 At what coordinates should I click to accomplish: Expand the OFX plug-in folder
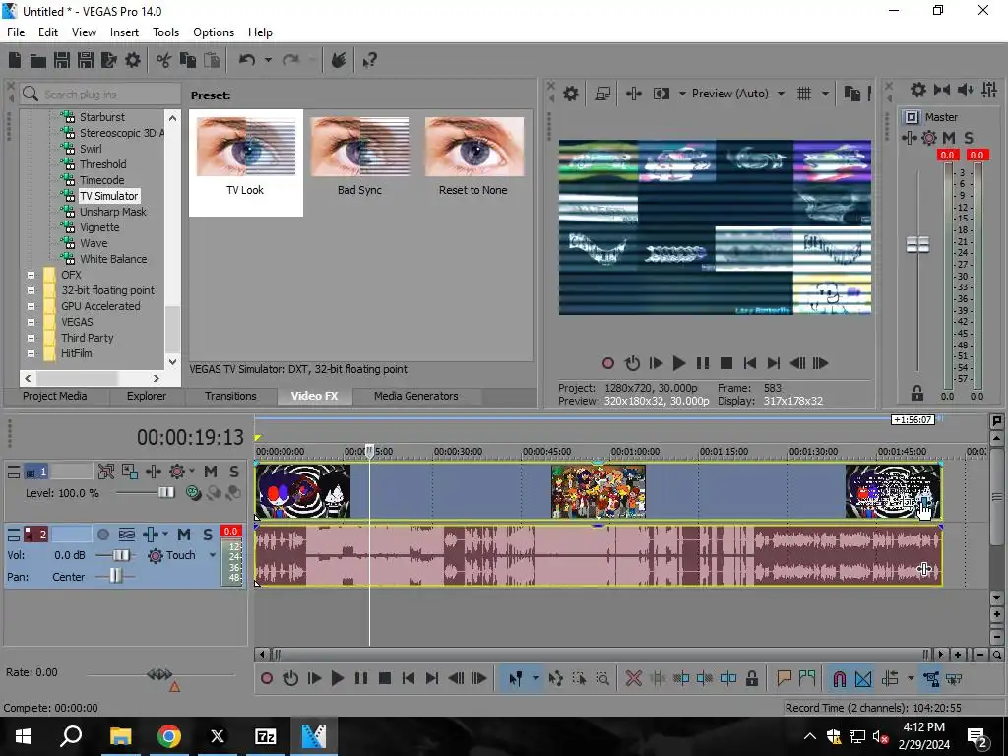(x=31, y=275)
